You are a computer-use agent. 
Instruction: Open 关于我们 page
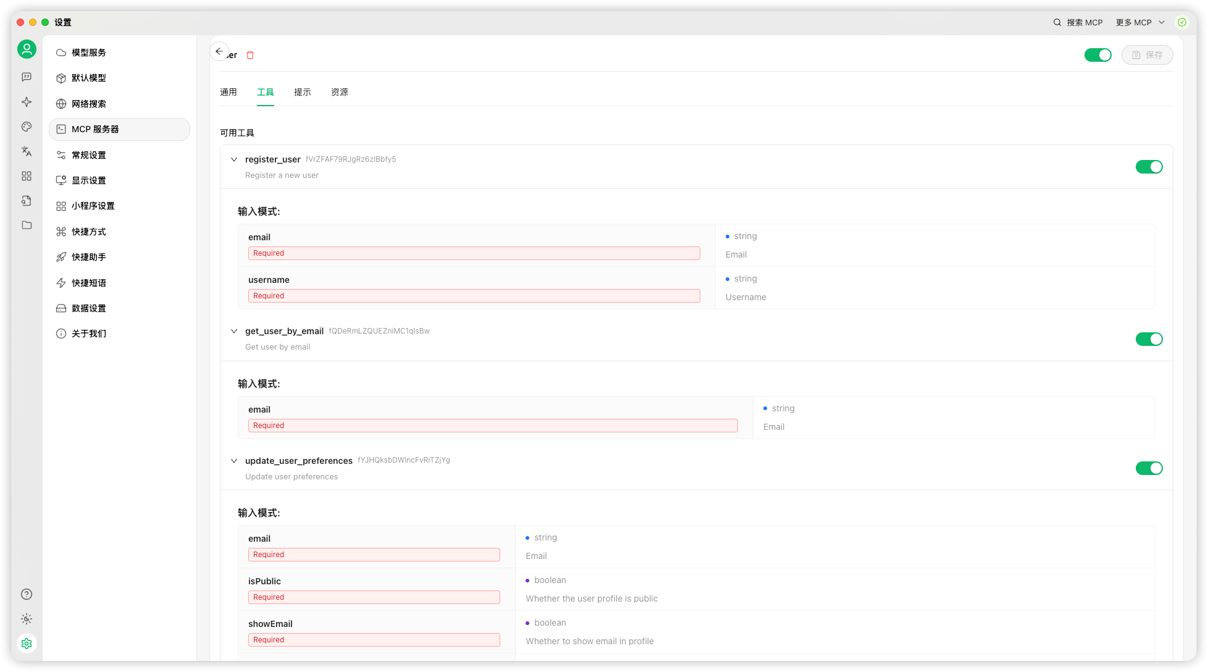[x=119, y=334]
